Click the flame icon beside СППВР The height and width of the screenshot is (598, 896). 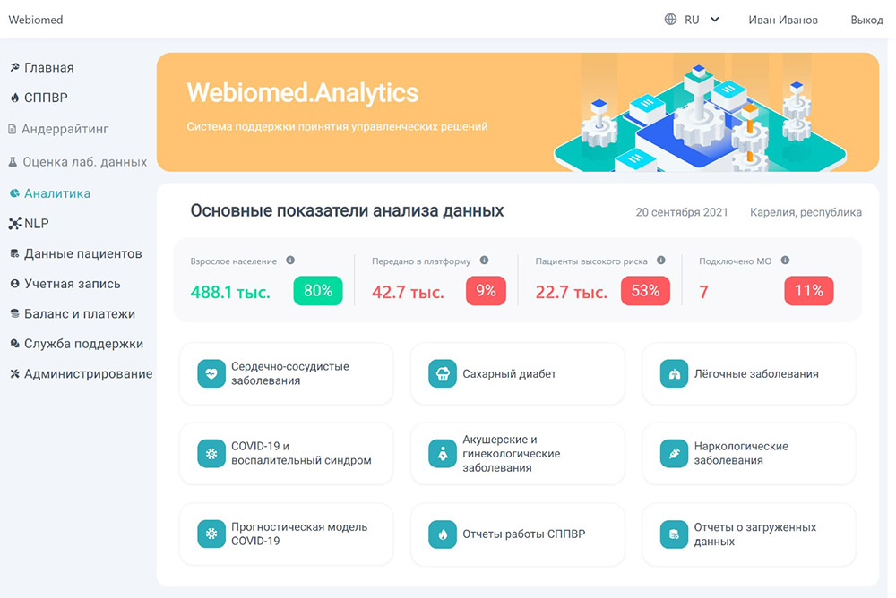[15, 98]
